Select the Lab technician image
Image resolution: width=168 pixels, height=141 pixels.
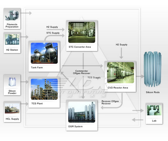[154, 110]
